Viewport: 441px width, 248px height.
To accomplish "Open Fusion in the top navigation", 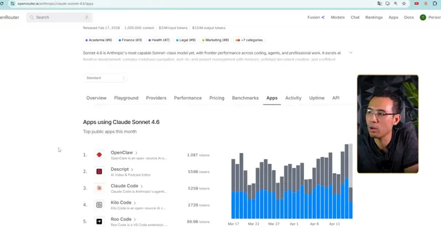I will point(314,17).
